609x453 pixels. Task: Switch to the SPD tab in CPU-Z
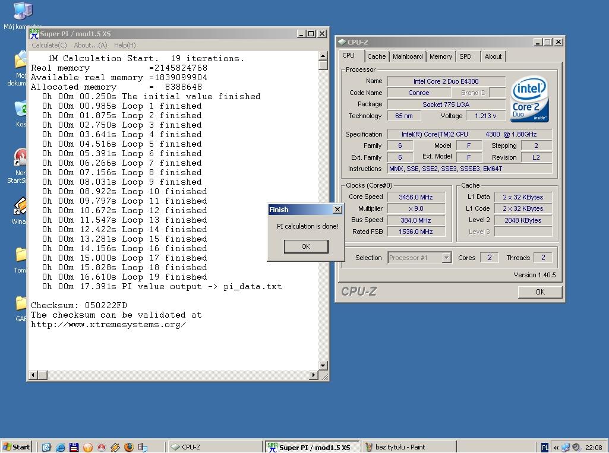(x=466, y=56)
